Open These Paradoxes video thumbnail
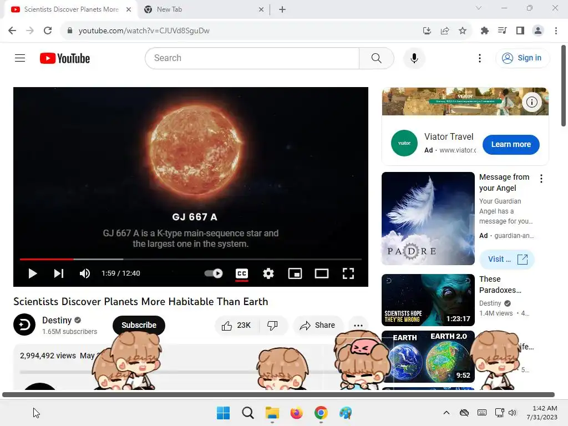Screen dimensions: 568x426 [x=428, y=300]
